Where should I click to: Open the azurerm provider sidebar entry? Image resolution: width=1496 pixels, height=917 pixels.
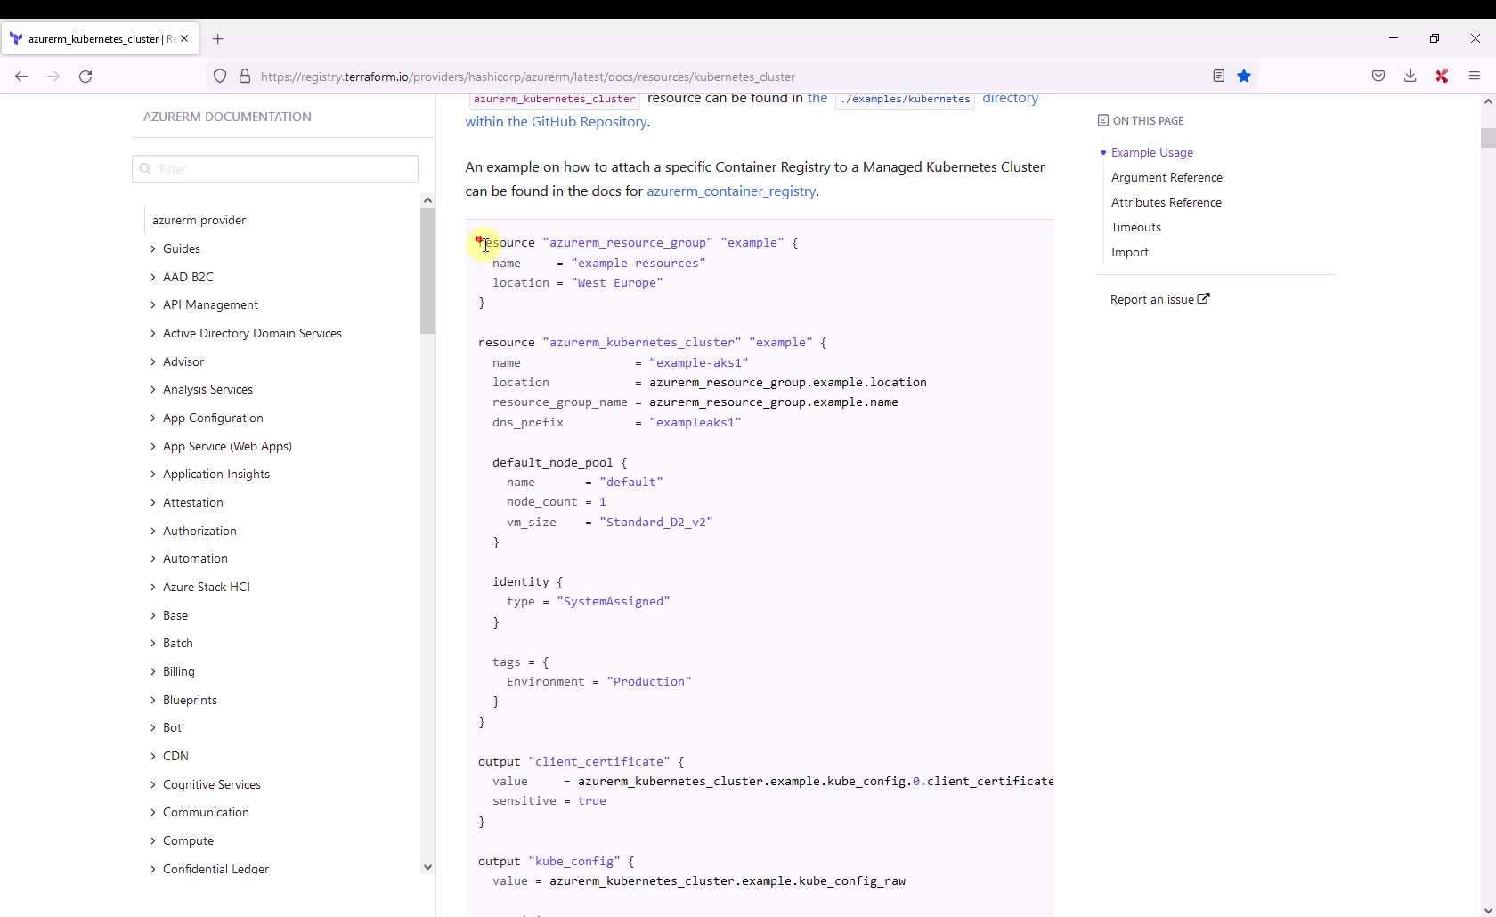pyautogui.click(x=199, y=220)
